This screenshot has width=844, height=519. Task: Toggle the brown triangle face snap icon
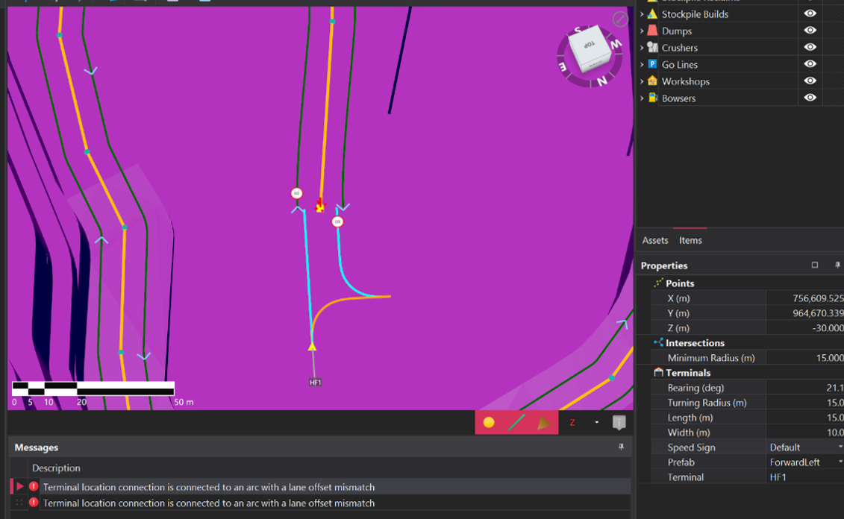pyautogui.click(x=544, y=423)
